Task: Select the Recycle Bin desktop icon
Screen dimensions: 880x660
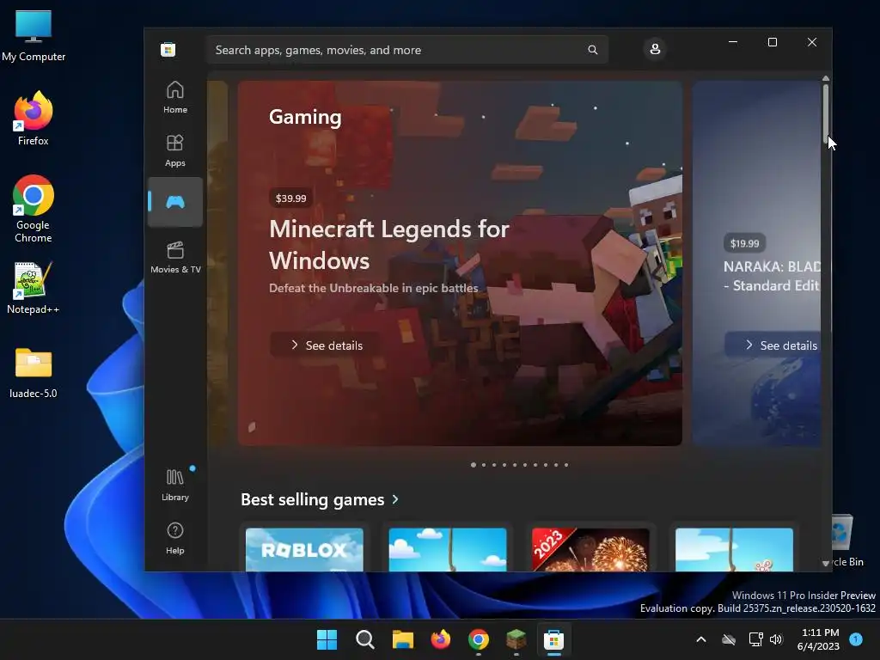Action: tap(848, 541)
